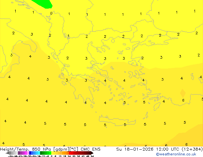Click the date "18-01-2026"
This screenshot has width=203, height=157.
pyautogui.click(x=139, y=149)
